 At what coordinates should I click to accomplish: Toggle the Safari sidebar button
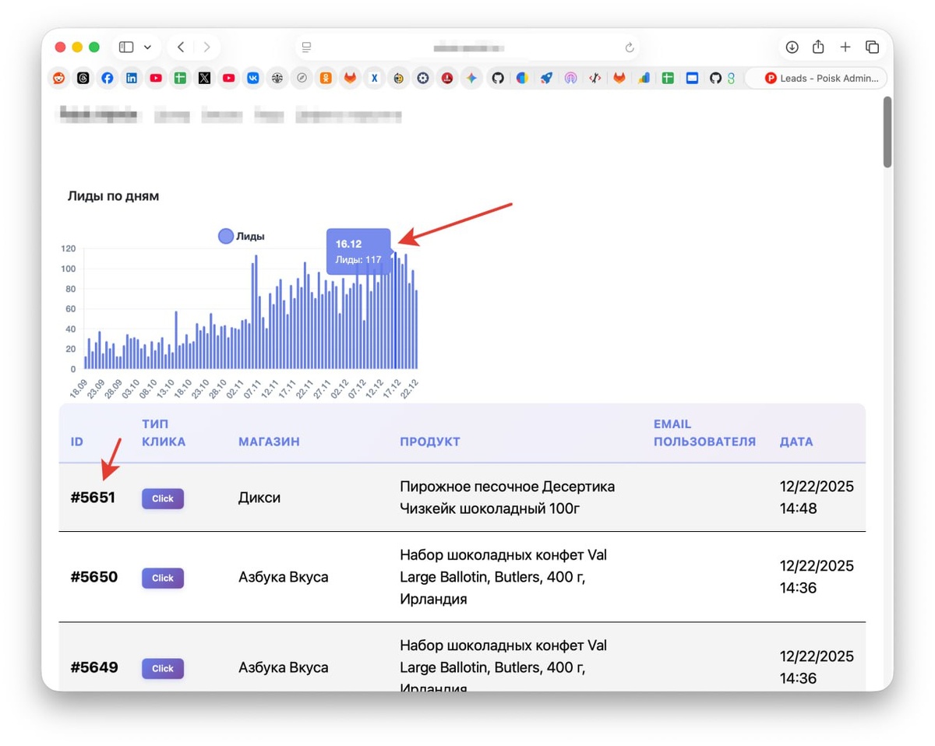(126, 47)
